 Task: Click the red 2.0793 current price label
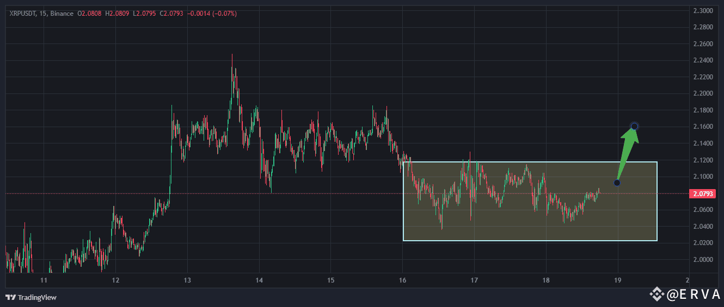(703, 193)
